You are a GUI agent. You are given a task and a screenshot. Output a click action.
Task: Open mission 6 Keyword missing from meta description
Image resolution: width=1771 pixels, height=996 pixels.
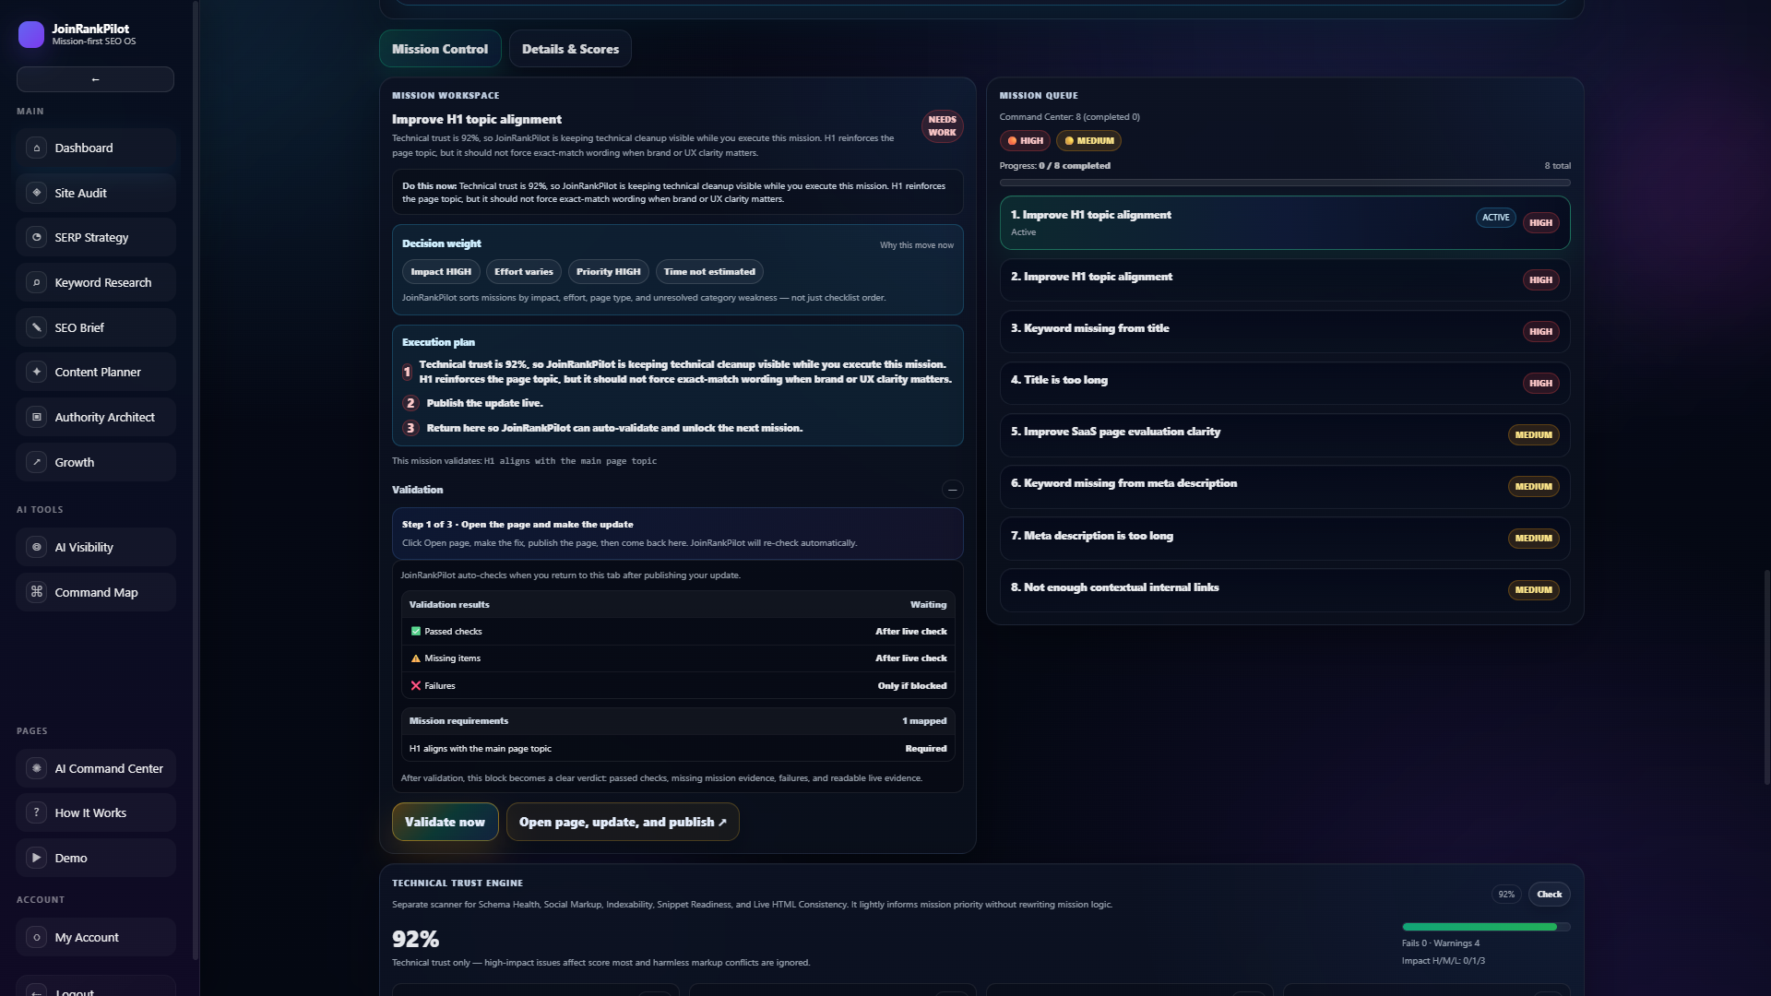click(1285, 486)
